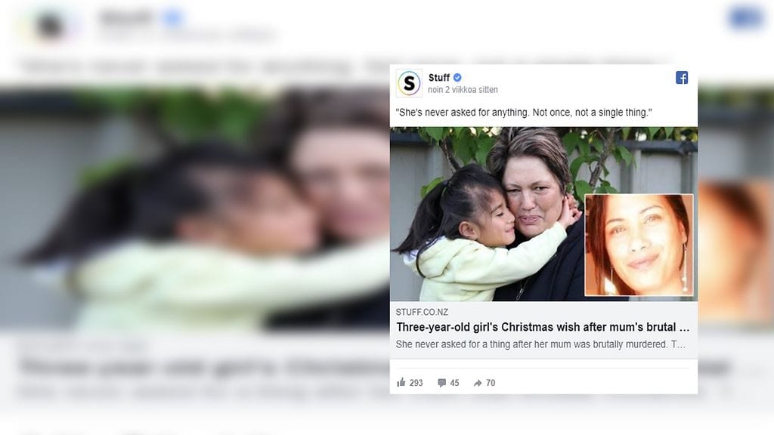Click the 'noin 2 viikkoa sitten' timestamp
This screenshot has height=435, width=774.
click(x=463, y=90)
